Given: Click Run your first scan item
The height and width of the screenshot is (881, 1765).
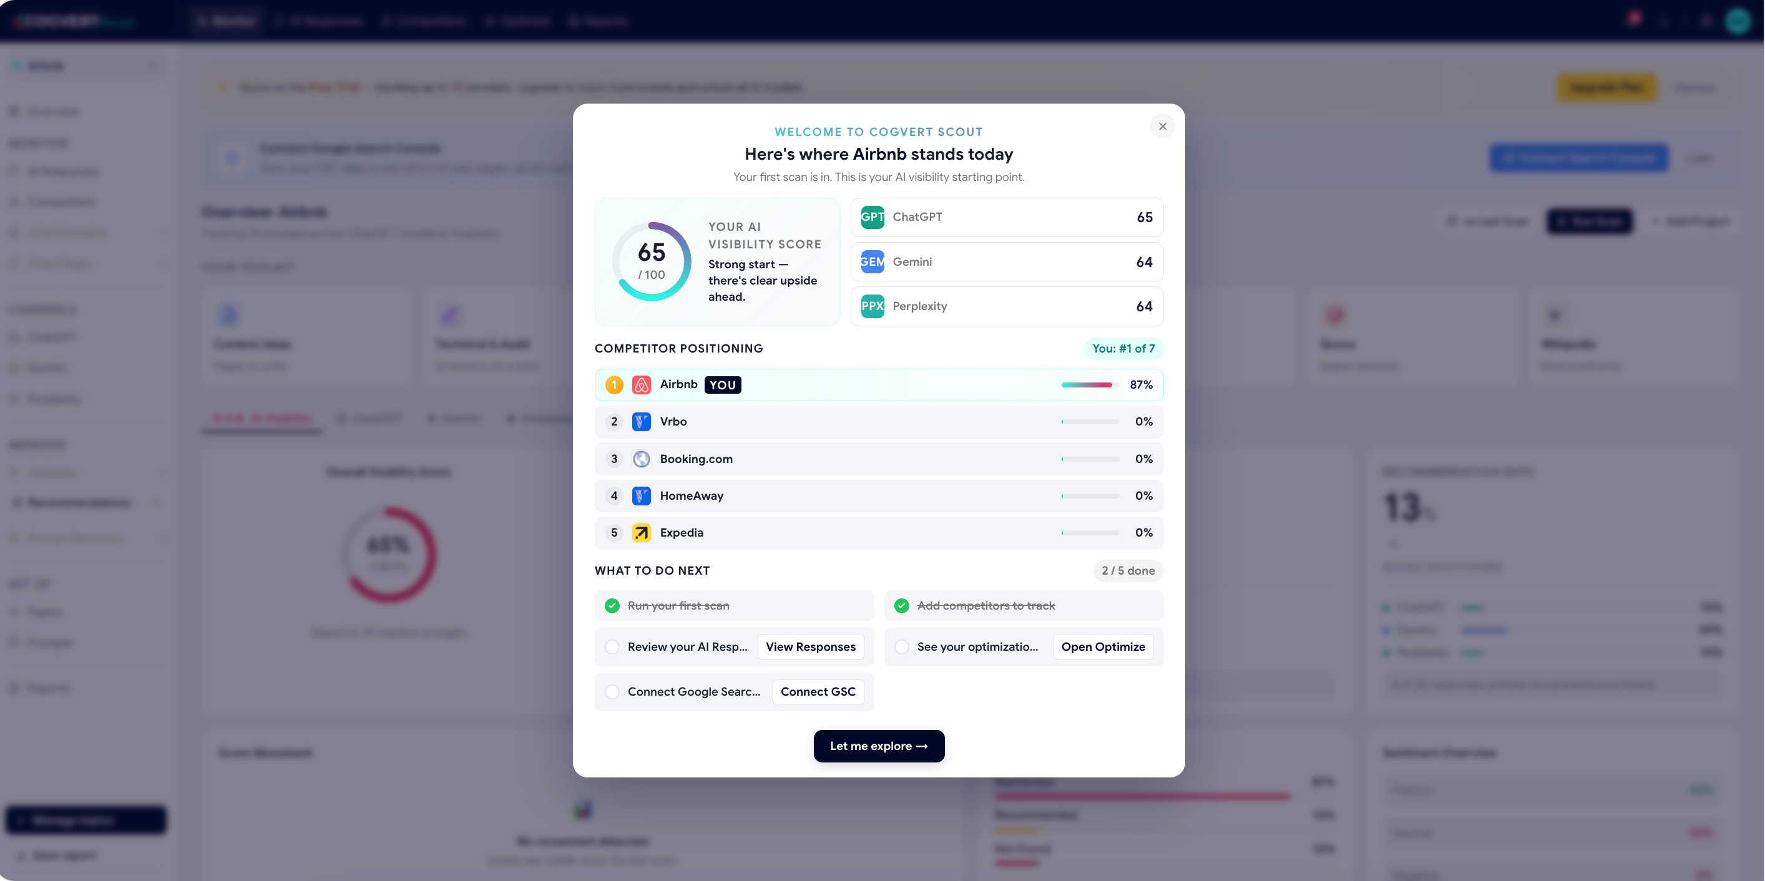Looking at the screenshot, I should [734, 606].
